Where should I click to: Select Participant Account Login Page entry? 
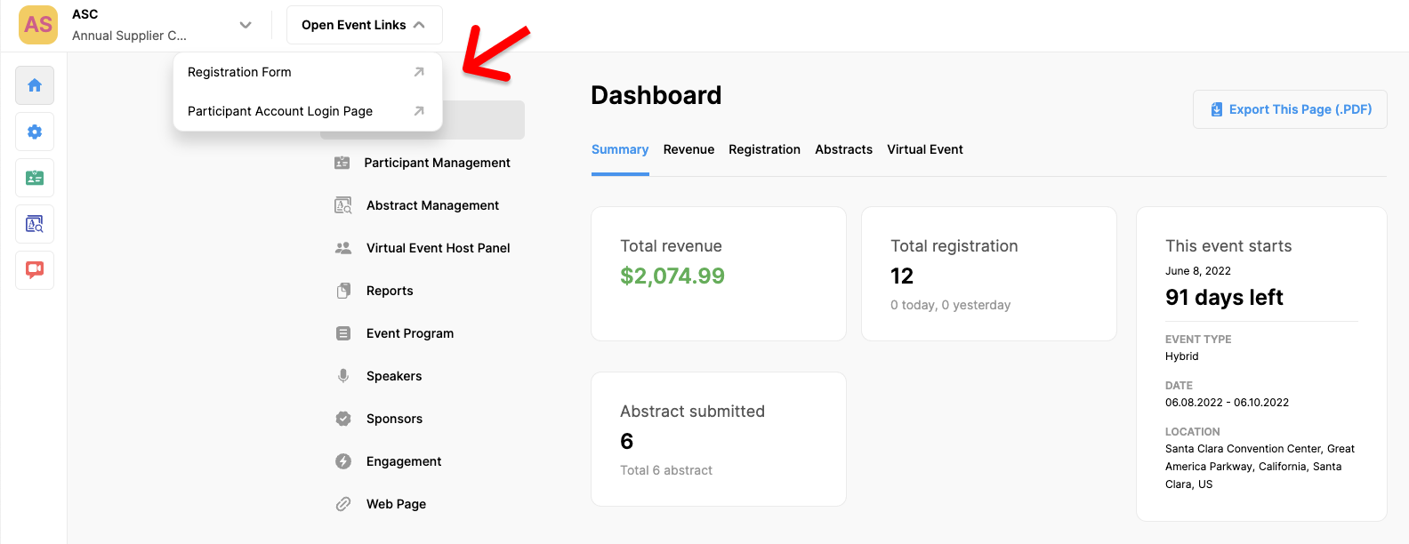pyautogui.click(x=280, y=111)
